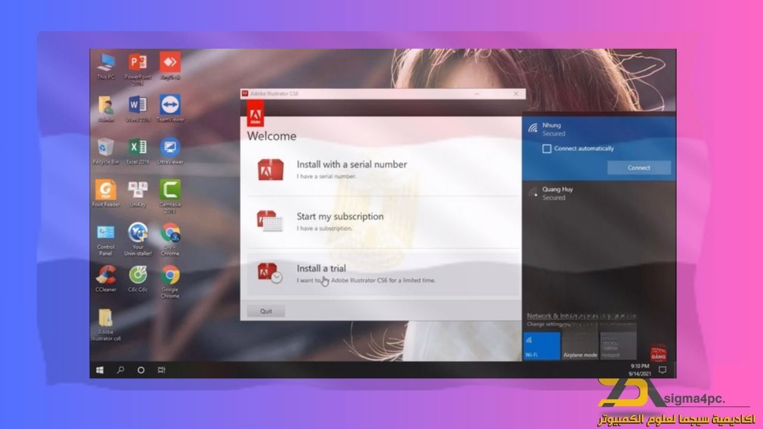
Task: Open the Windows Start menu
Action: coord(100,370)
